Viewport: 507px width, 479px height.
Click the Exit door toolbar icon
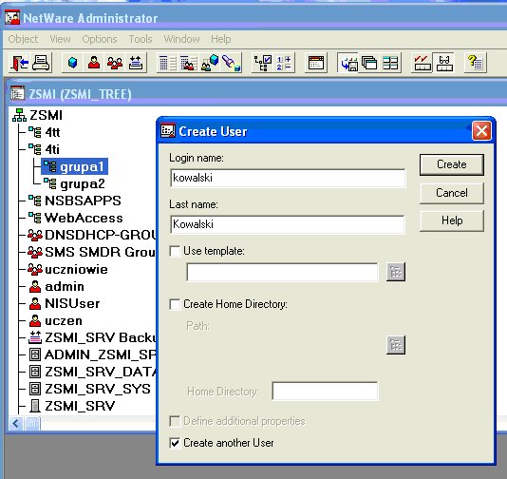[x=19, y=63]
